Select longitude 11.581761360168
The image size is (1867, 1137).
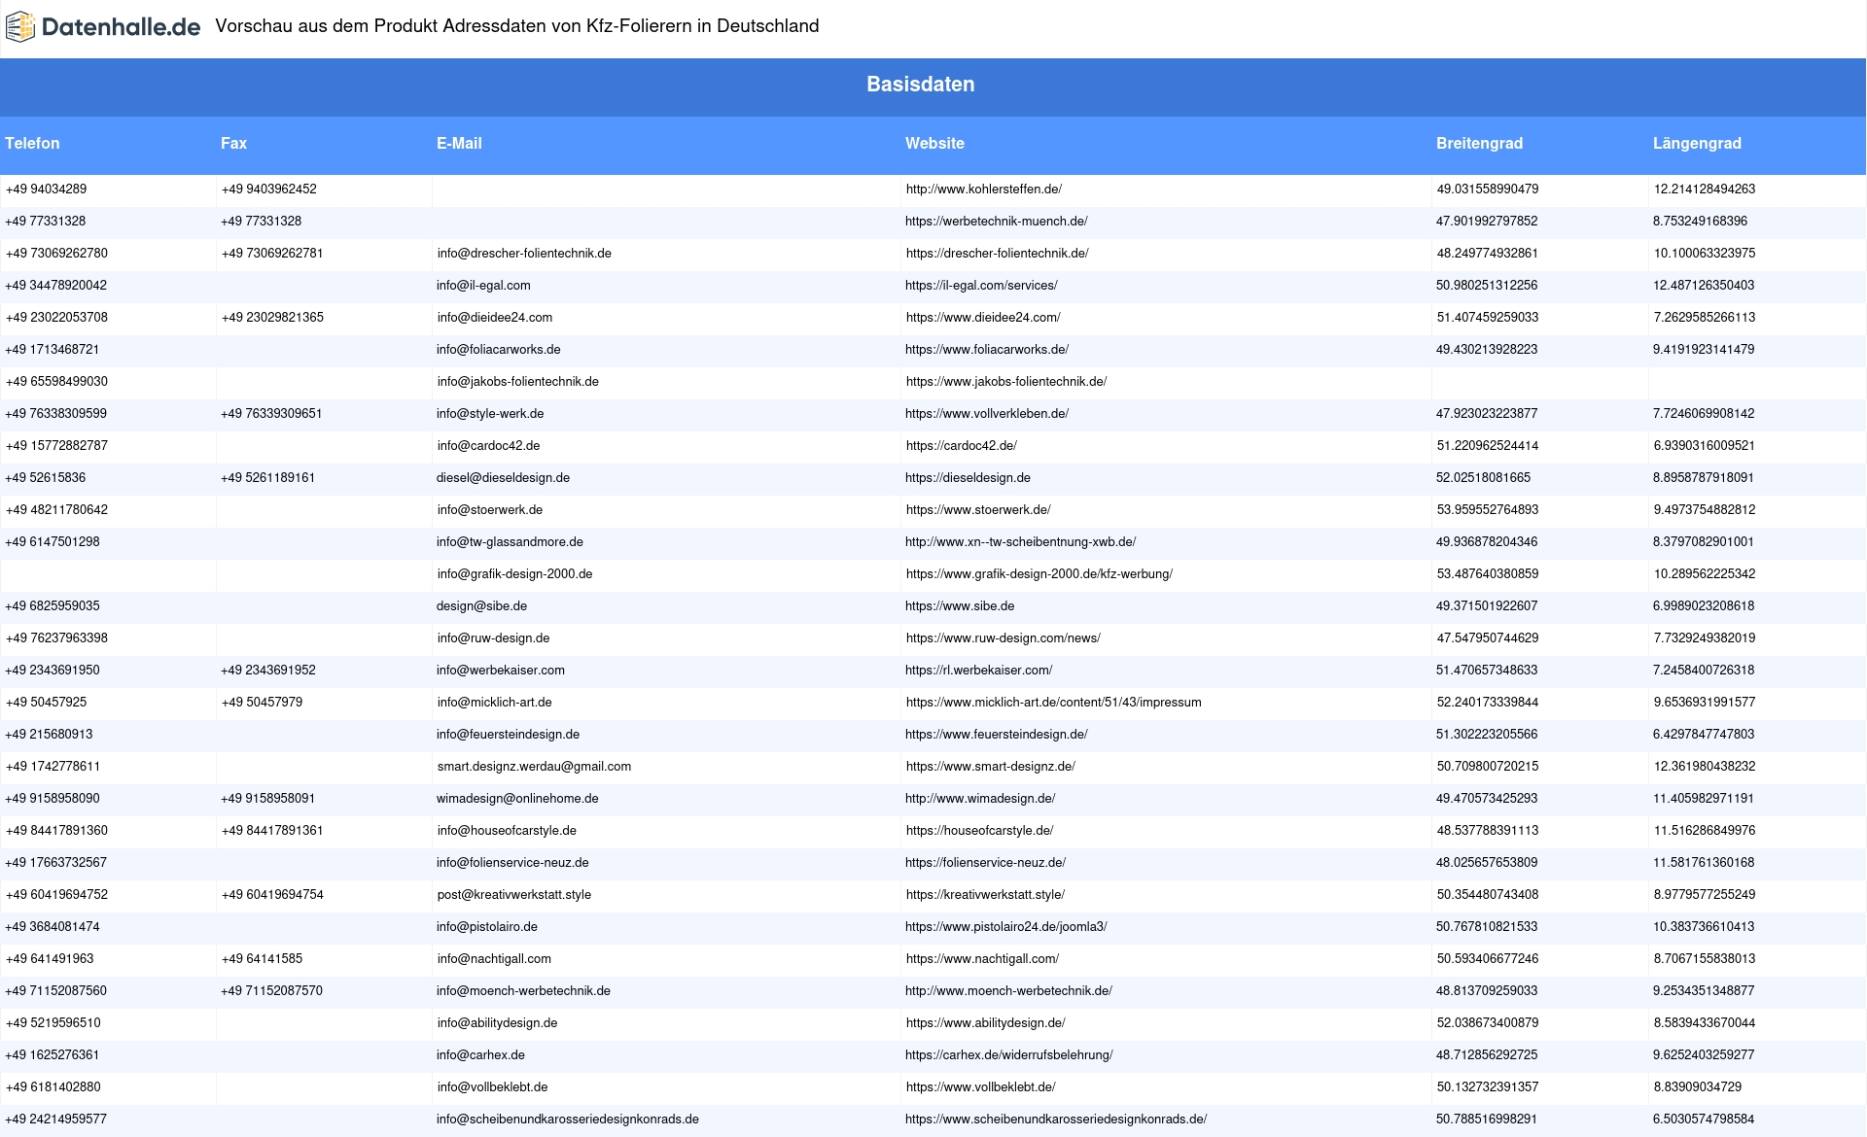click(x=1704, y=863)
